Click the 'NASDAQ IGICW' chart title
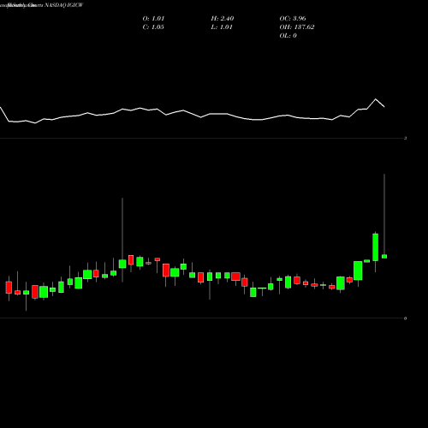428x428 pixels. pyautogui.click(x=64, y=5)
